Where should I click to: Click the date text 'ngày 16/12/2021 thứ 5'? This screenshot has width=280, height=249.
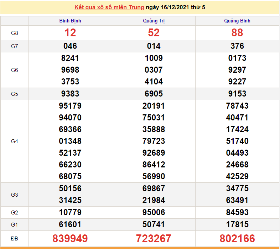[175, 7]
